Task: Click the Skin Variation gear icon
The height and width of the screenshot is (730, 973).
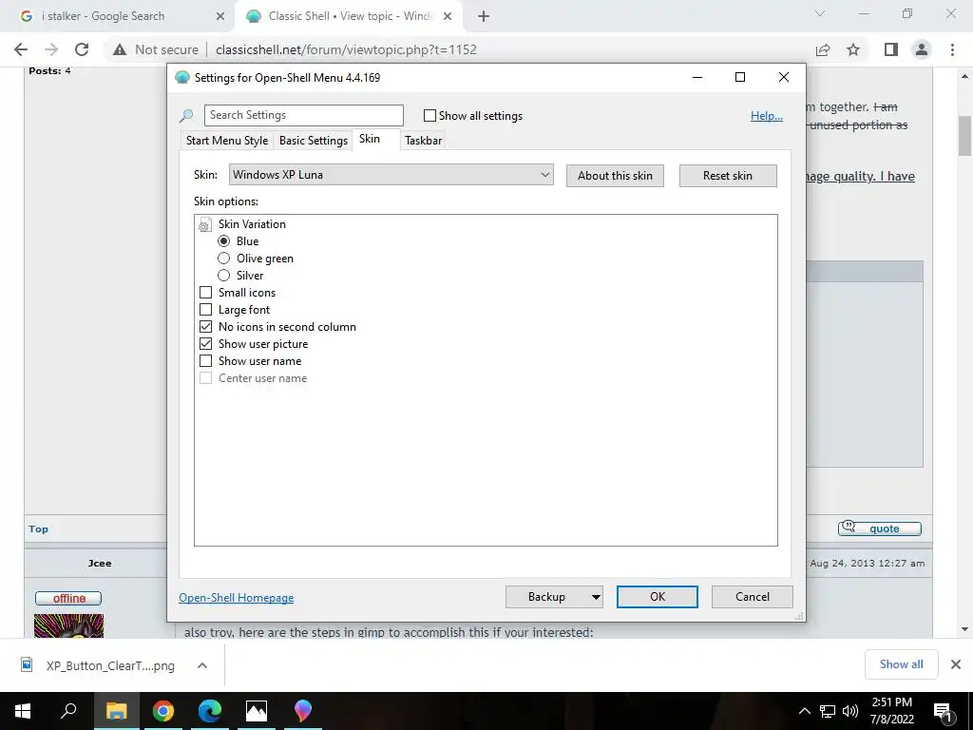Action: (205, 224)
